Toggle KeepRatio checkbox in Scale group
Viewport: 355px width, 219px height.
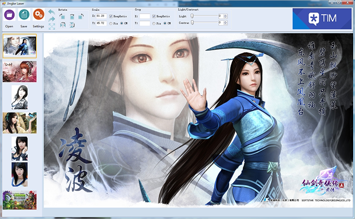[x=111, y=16]
